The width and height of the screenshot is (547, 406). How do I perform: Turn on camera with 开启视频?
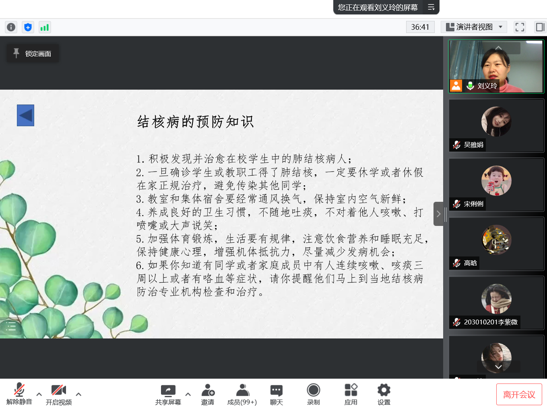coord(58,394)
